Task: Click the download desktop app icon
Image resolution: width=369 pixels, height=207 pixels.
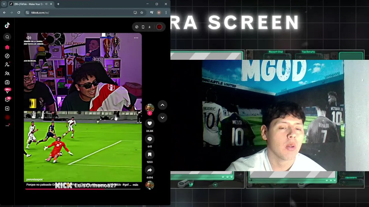Action: 149,27
